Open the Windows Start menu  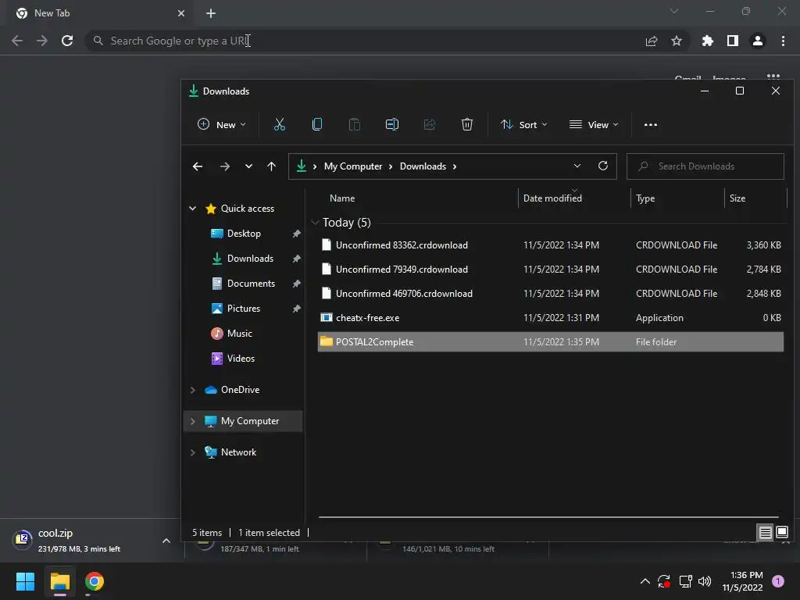pos(25,581)
